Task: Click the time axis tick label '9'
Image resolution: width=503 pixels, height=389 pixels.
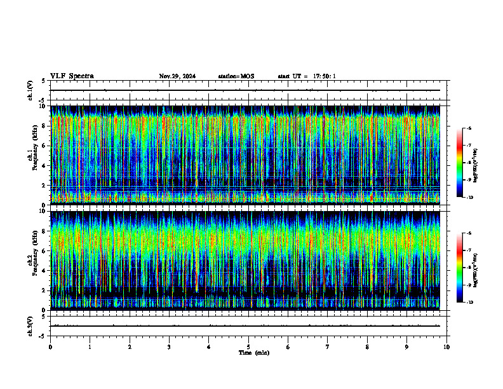Action: tap(406, 347)
